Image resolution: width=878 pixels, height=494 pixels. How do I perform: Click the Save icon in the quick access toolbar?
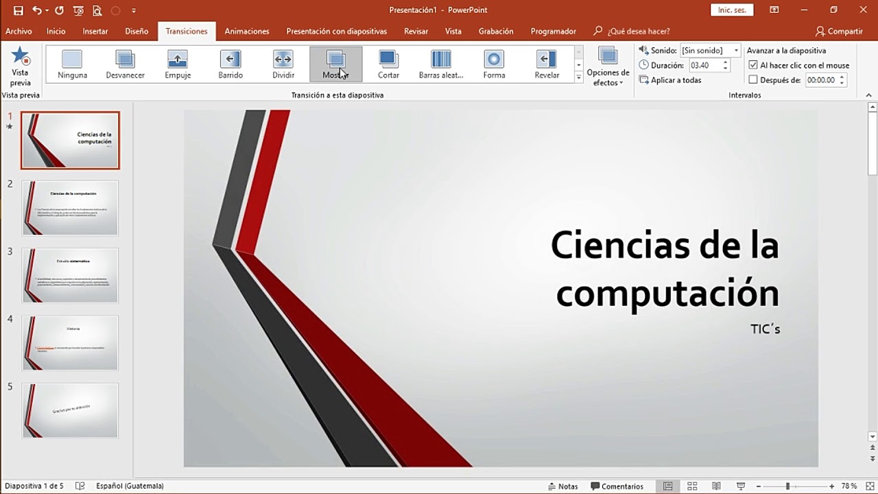pyautogui.click(x=19, y=10)
